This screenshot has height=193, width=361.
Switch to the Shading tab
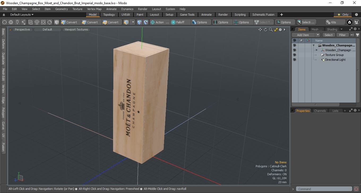pos(332,29)
